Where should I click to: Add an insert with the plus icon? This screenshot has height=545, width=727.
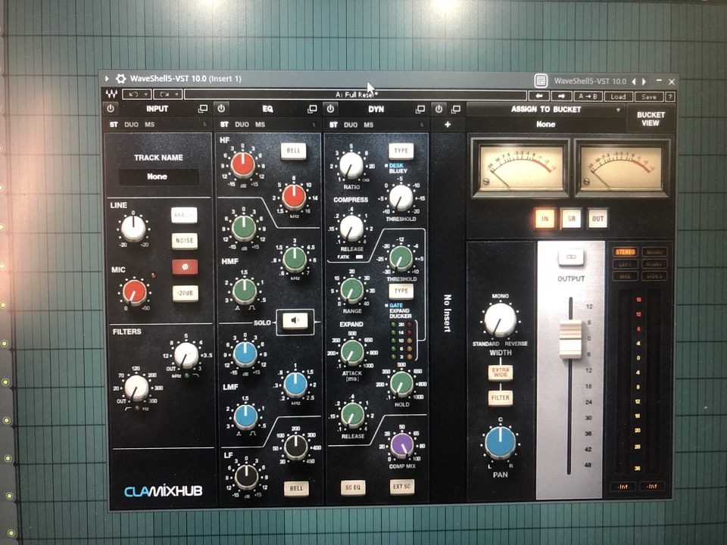pyautogui.click(x=448, y=124)
